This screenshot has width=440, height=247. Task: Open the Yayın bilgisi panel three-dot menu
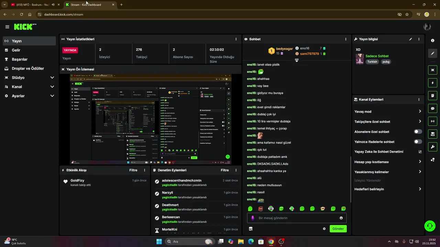pyautogui.click(x=419, y=39)
